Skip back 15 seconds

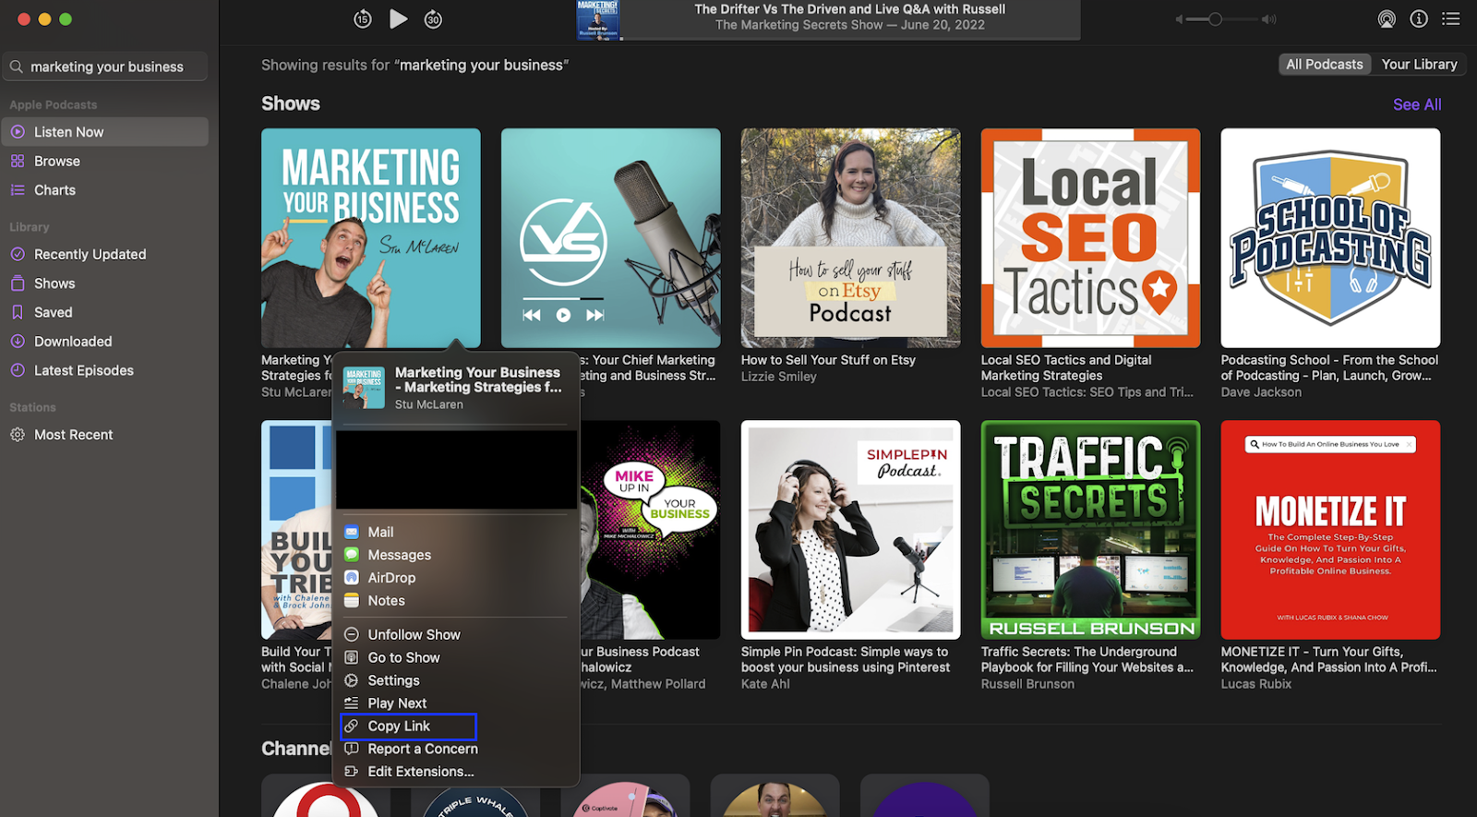pyautogui.click(x=363, y=18)
